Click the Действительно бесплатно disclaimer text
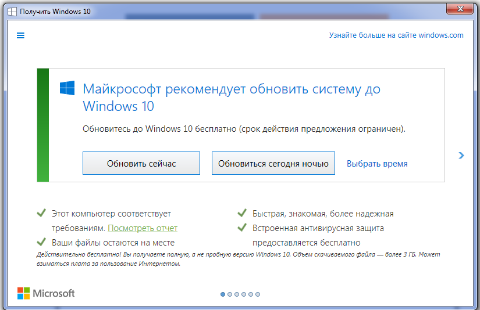This screenshot has height=310, width=480. coord(238,259)
